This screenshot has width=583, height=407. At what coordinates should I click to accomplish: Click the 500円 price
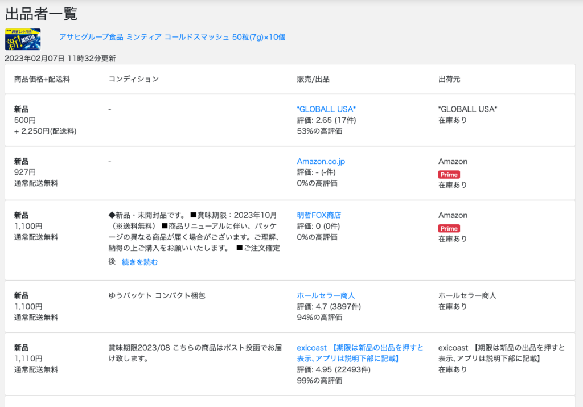point(25,121)
